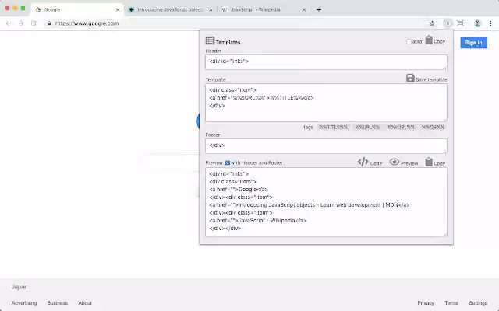The width and height of the screenshot is (499, 311).
Task: Open the Terms link
Action: [451, 303]
